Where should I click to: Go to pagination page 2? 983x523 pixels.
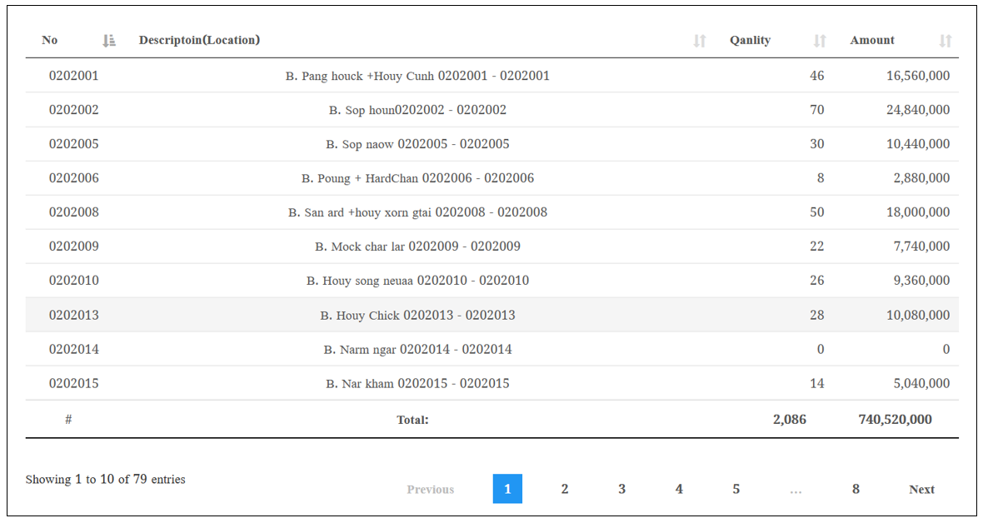click(x=565, y=489)
